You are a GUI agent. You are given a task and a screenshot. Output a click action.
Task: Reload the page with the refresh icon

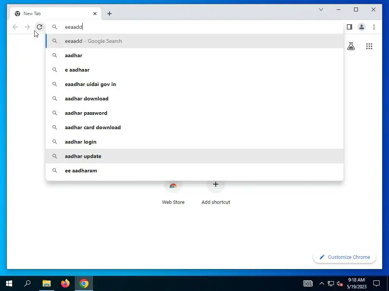pos(40,27)
